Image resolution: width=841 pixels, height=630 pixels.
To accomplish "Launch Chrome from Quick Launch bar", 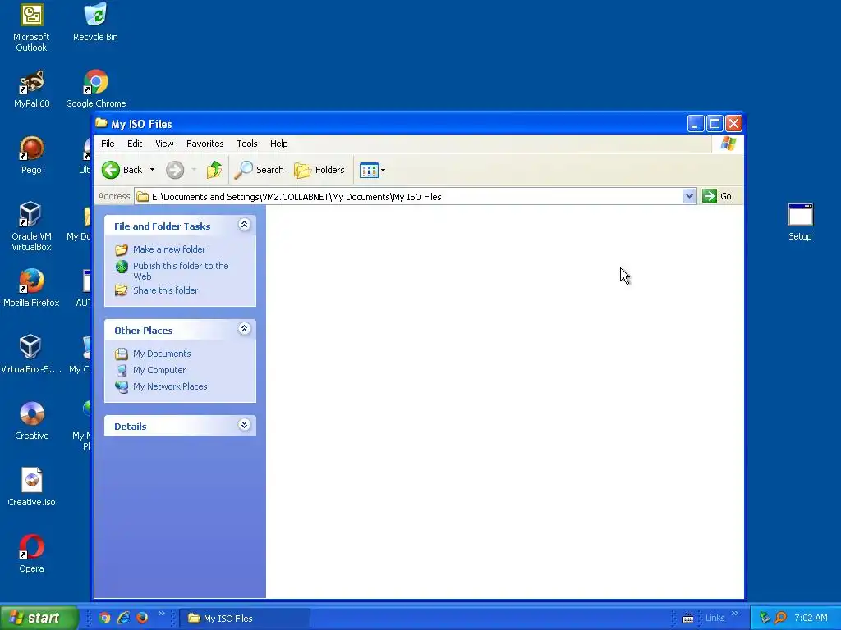I will (x=104, y=619).
